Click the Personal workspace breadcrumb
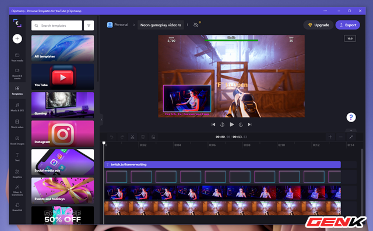This screenshot has width=373, height=231. point(118,24)
